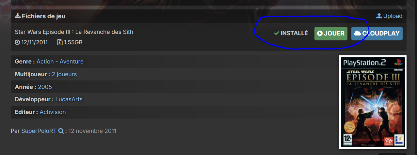Click the upload arrow icon
The width and height of the screenshot is (417, 155).
tap(379, 16)
